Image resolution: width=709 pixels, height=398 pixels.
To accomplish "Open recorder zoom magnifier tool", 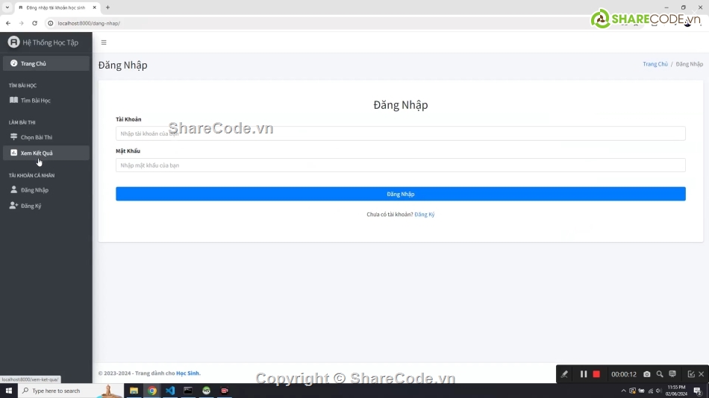I will 660,374.
